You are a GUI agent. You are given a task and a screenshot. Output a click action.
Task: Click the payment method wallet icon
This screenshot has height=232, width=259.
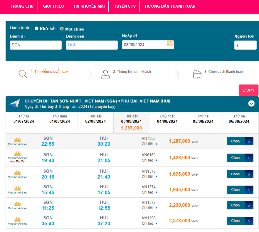coord(197,74)
